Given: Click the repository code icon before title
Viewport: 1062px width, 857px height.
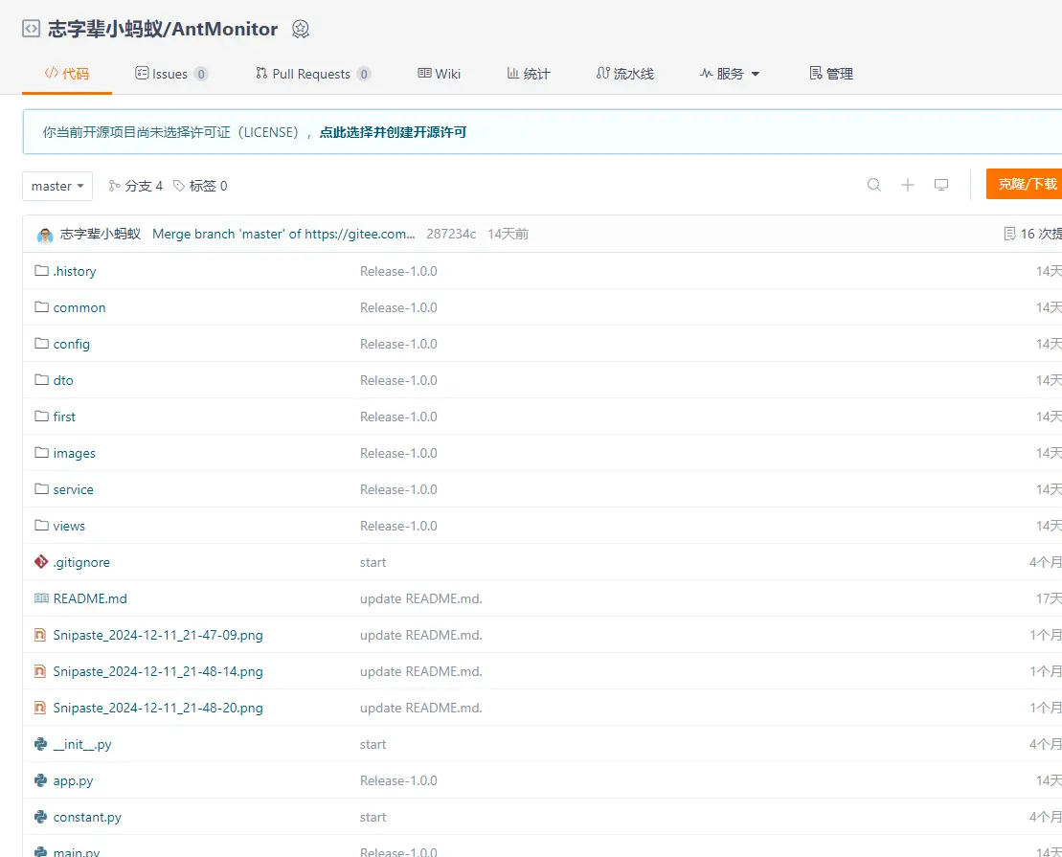Looking at the screenshot, I should coord(32,29).
